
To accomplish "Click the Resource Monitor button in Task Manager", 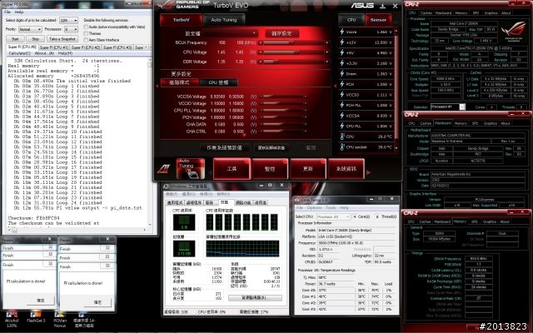I will click(256, 298).
